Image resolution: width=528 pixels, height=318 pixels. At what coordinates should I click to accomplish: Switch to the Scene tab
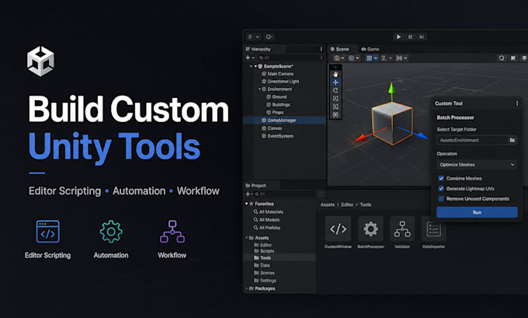point(340,49)
